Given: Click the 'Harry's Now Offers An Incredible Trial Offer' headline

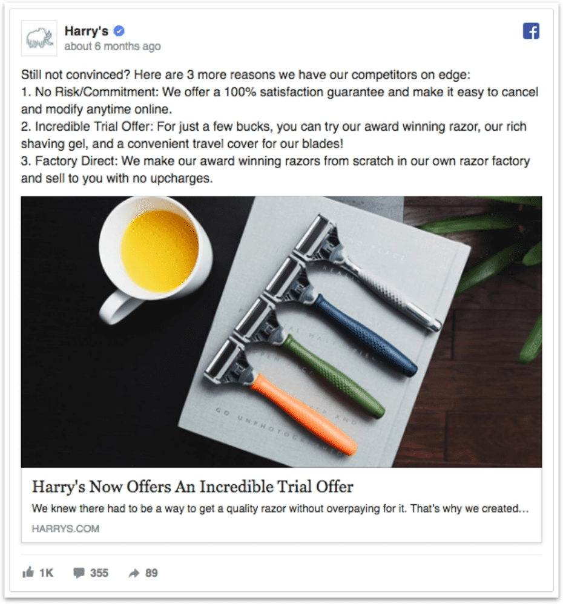Looking at the screenshot, I should tap(193, 487).
